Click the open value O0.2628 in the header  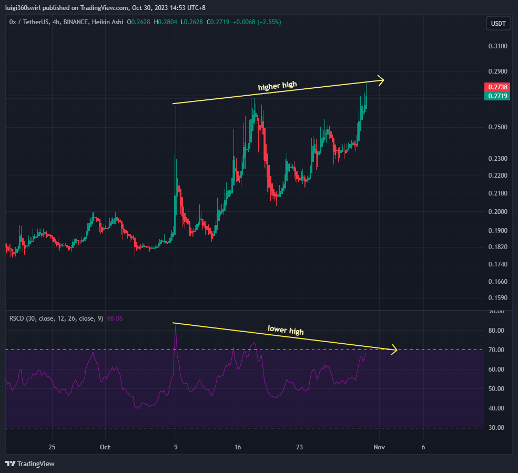pos(138,22)
